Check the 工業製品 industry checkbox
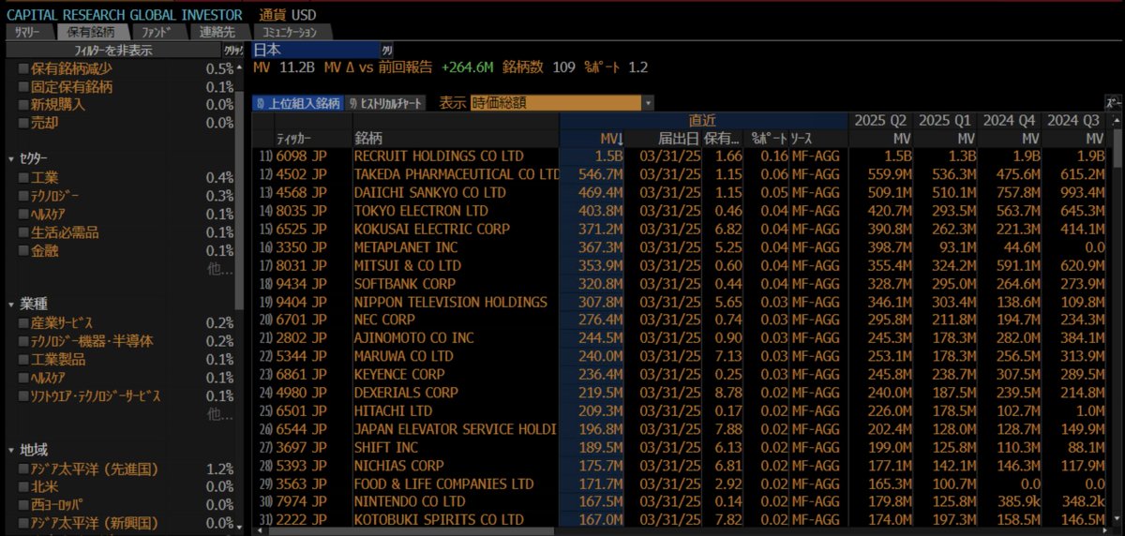 click(x=24, y=360)
